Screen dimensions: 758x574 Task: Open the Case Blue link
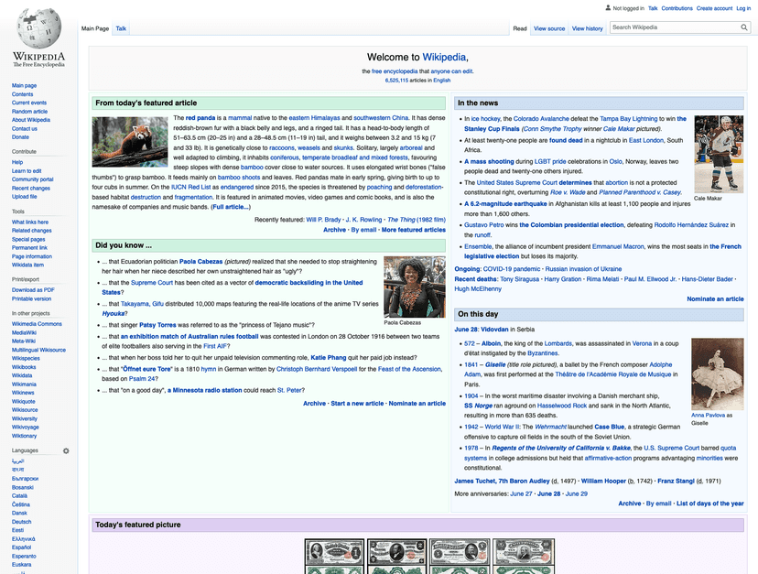click(609, 427)
